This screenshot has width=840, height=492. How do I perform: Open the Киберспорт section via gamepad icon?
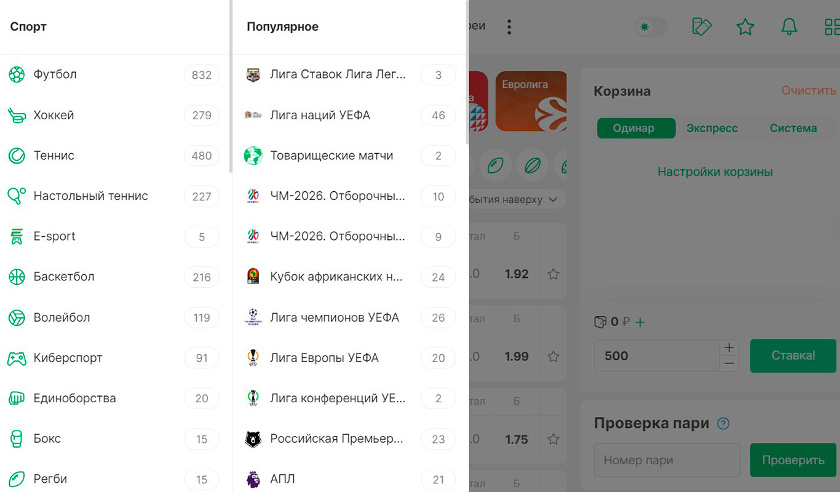[x=17, y=357]
